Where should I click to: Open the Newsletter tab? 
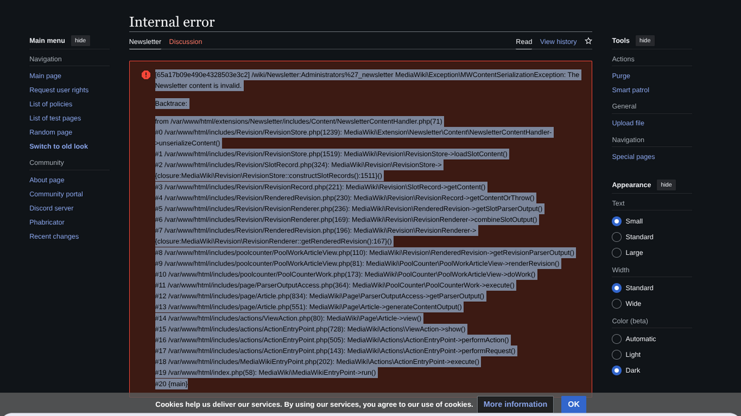pyautogui.click(x=145, y=42)
